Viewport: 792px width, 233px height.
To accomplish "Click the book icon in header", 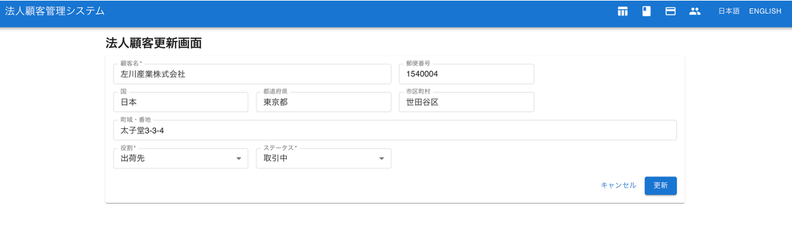I will (x=646, y=11).
